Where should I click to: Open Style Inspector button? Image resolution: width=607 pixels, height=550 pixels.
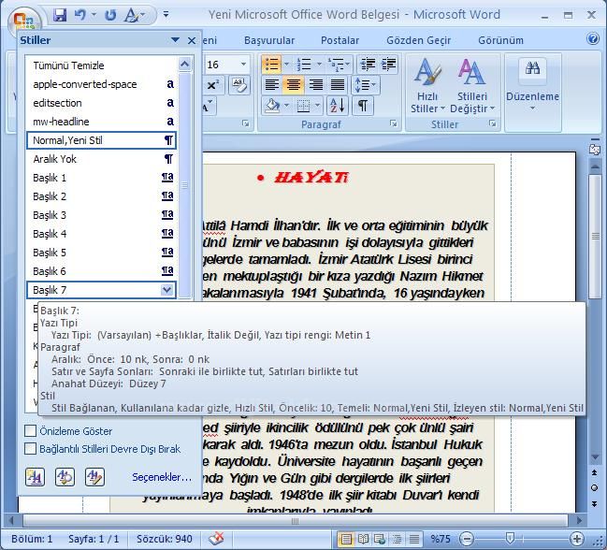65,476
